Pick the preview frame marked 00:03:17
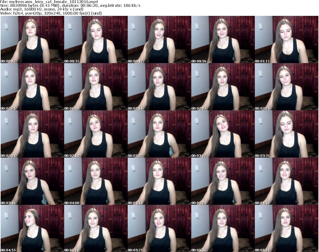This screenshot has height=252, width=319. click(223, 134)
